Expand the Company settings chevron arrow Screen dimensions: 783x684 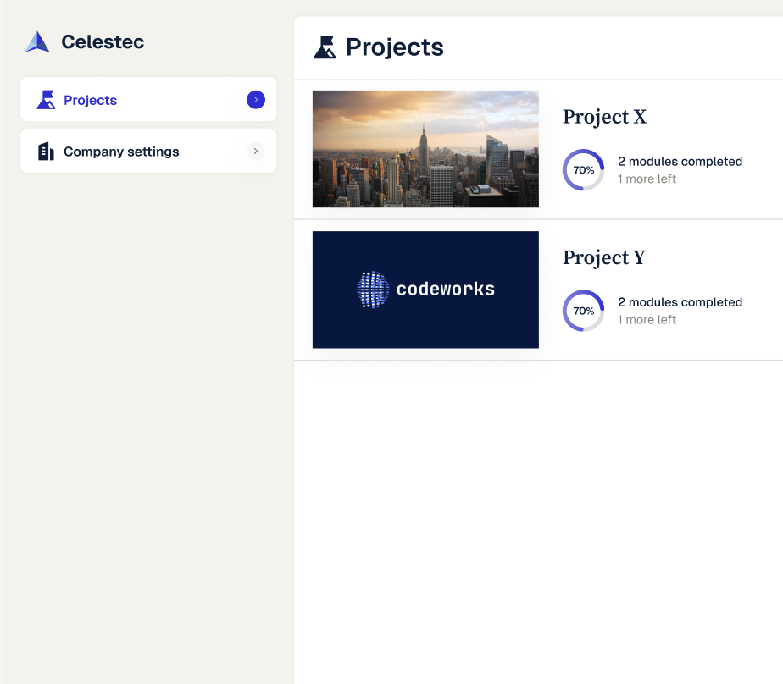256,152
